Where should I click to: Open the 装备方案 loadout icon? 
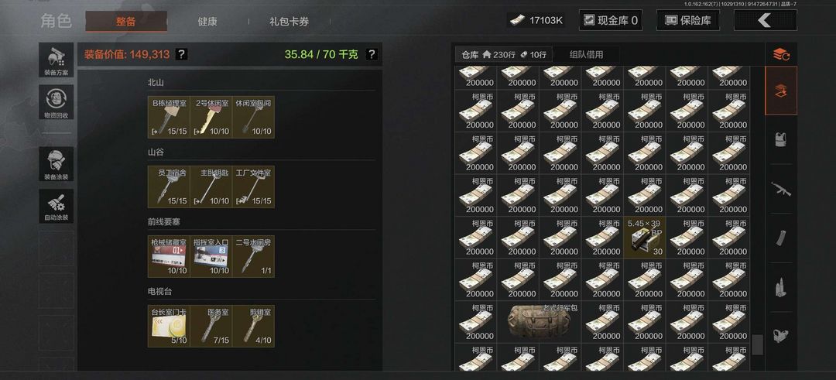point(56,60)
